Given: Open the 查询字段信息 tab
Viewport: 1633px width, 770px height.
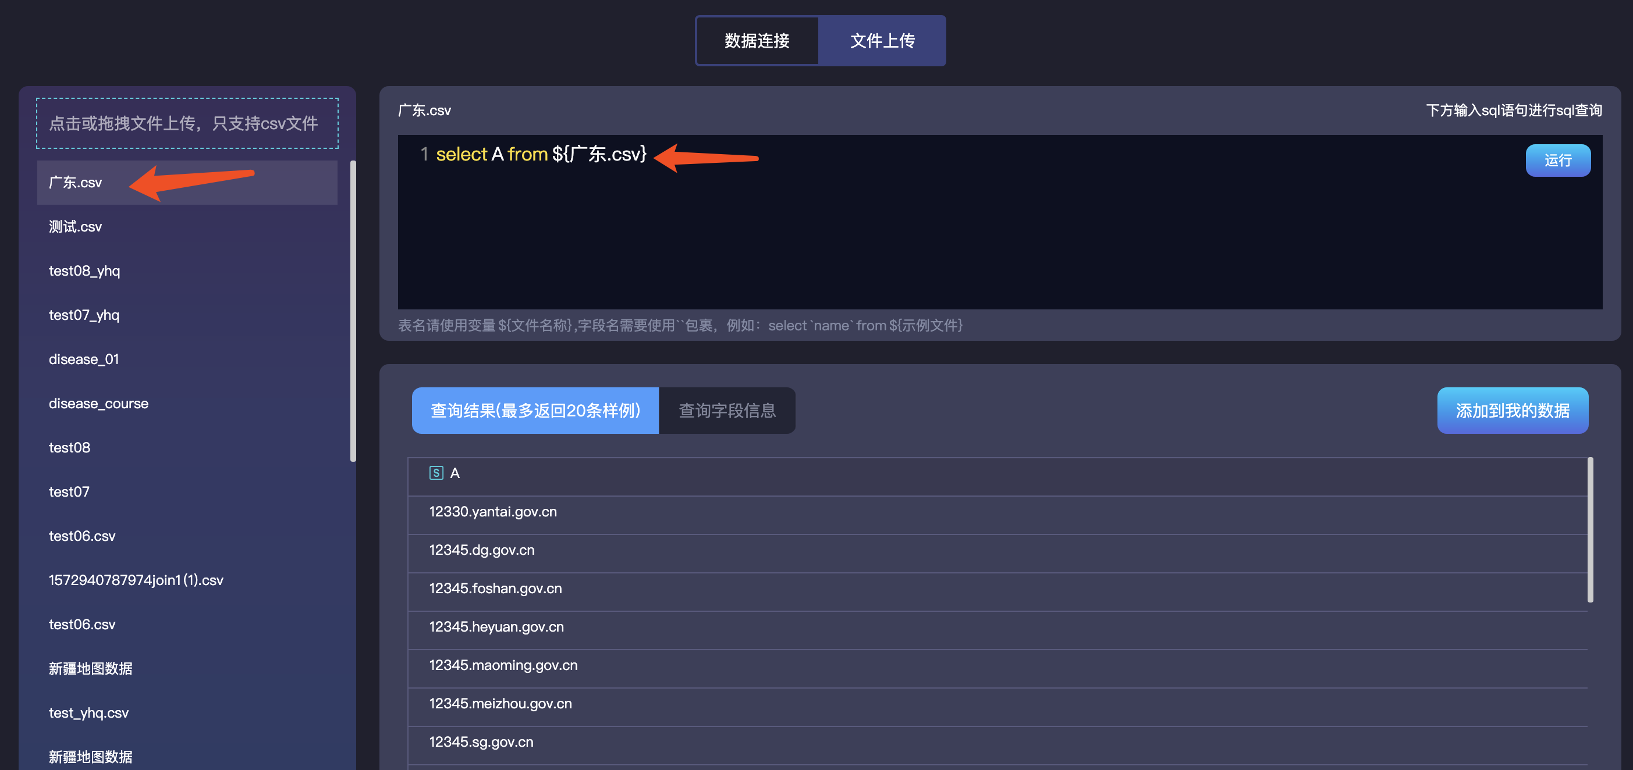Looking at the screenshot, I should (726, 411).
